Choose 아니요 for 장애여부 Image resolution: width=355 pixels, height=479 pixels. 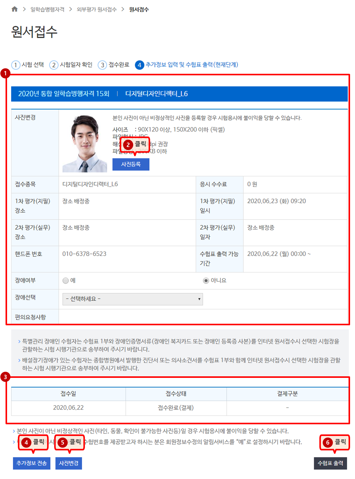[x=206, y=280]
